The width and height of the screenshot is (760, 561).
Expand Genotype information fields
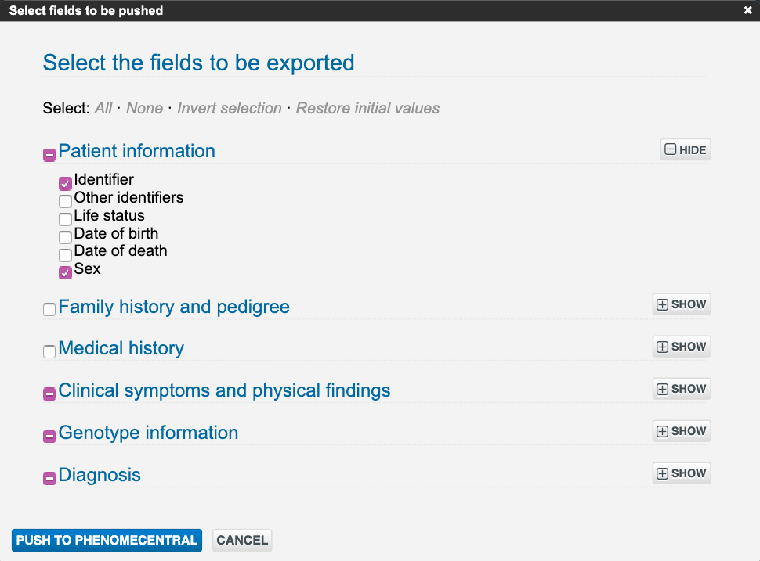coord(681,431)
